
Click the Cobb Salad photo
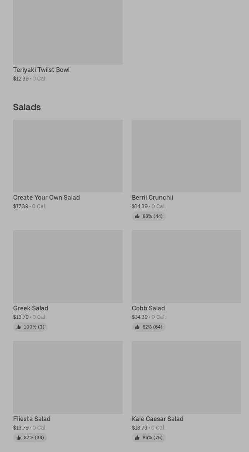point(186,266)
